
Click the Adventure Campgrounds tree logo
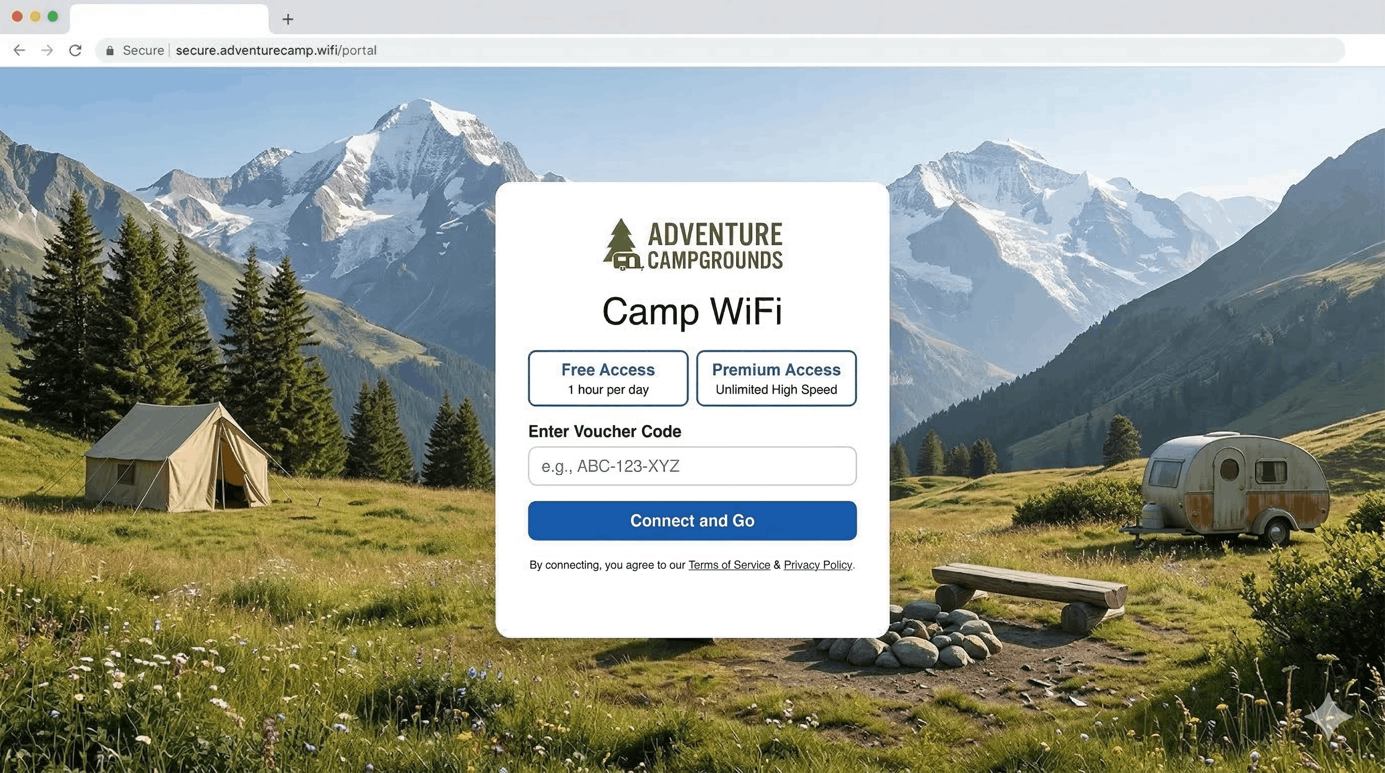click(x=623, y=245)
